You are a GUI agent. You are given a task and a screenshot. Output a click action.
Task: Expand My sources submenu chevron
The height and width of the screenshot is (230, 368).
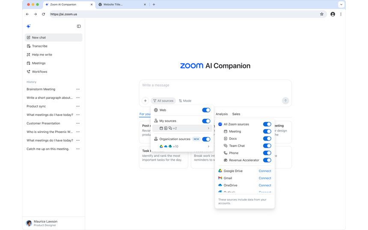click(x=208, y=128)
